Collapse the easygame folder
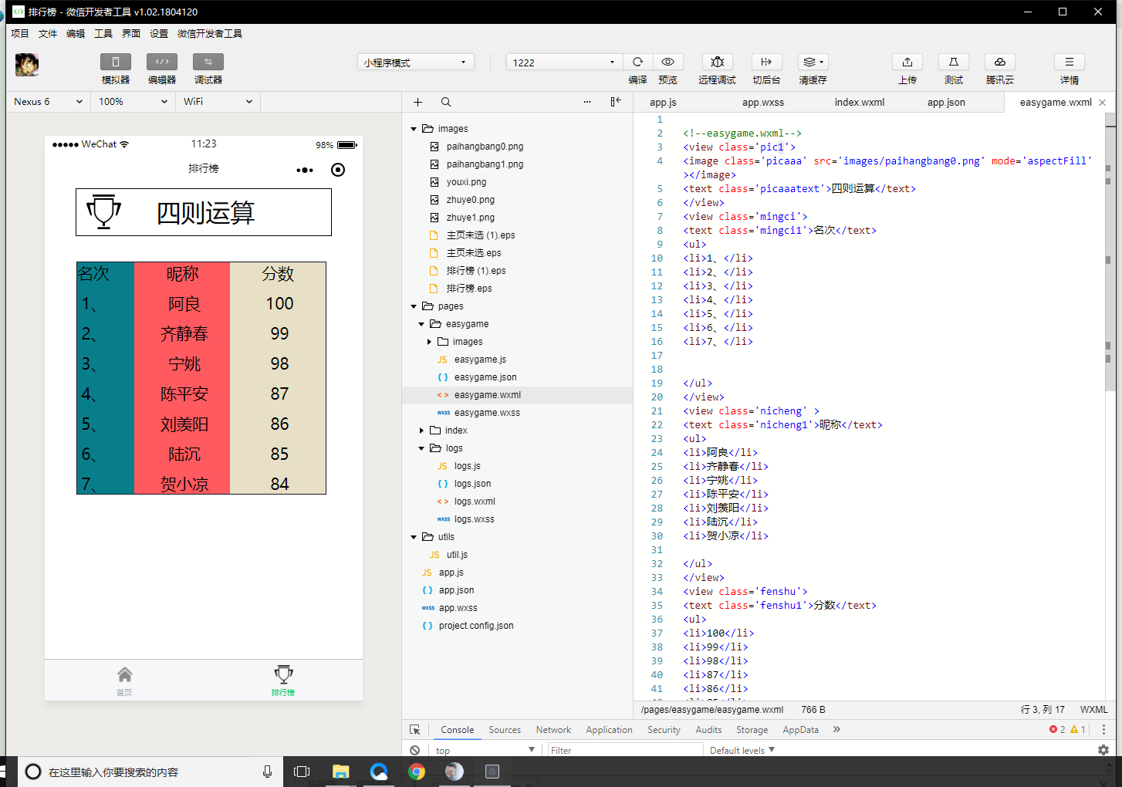The height and width of the screenshot is (787, 1122). [x=421, y=324]
